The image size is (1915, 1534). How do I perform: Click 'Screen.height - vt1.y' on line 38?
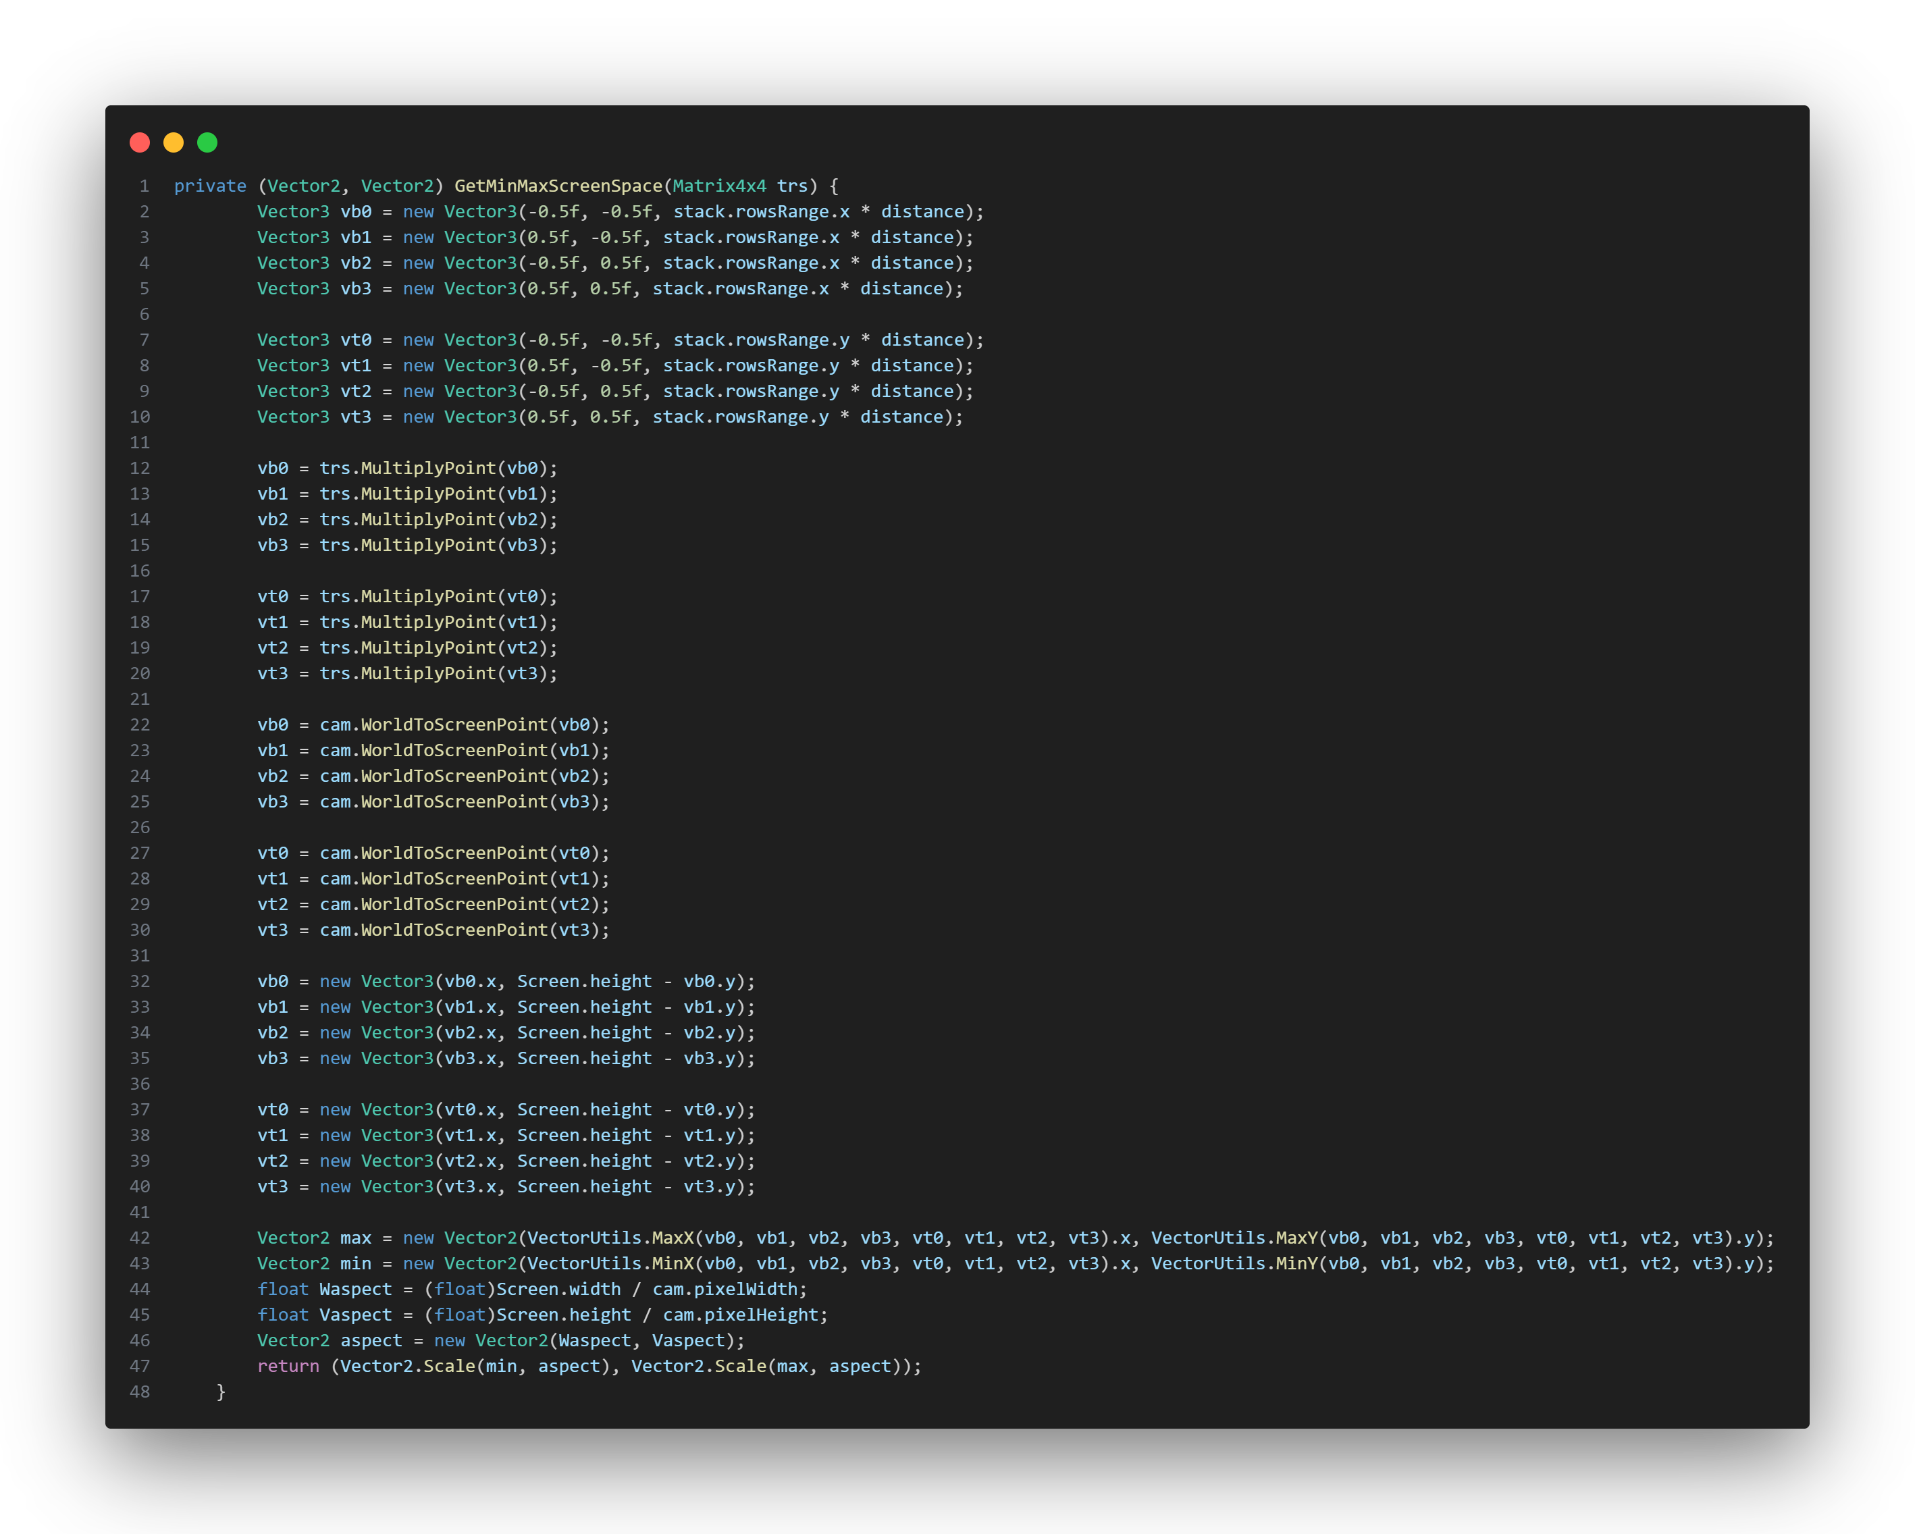point(627,1135)
